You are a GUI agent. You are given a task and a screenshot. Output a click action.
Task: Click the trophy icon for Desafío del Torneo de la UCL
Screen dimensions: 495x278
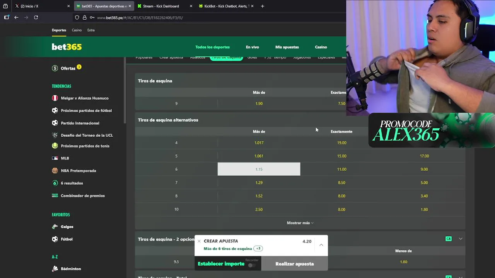[x=55, y=135]
